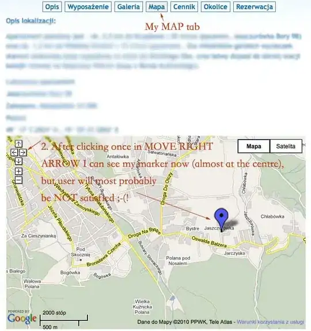
Task: Click the Google logo on the map
Action: 22,318
